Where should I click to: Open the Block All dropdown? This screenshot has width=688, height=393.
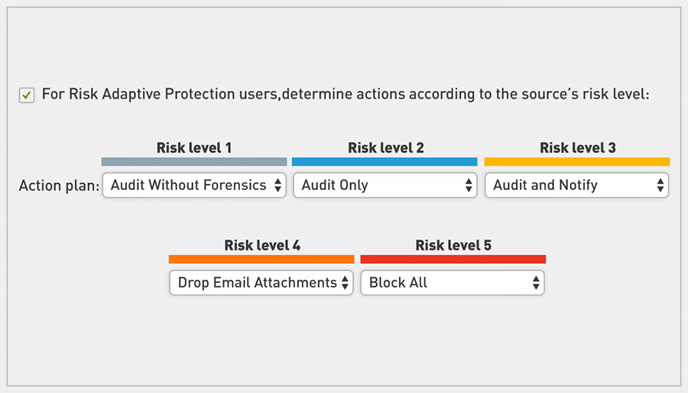(453, 282)
